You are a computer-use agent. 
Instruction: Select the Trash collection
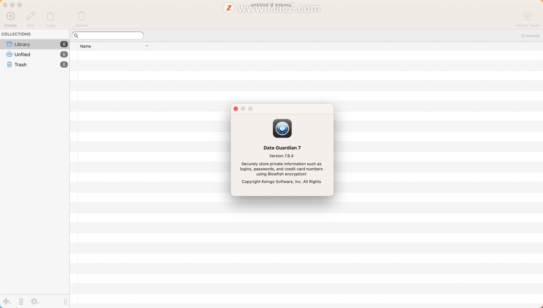tap(20, 64)
